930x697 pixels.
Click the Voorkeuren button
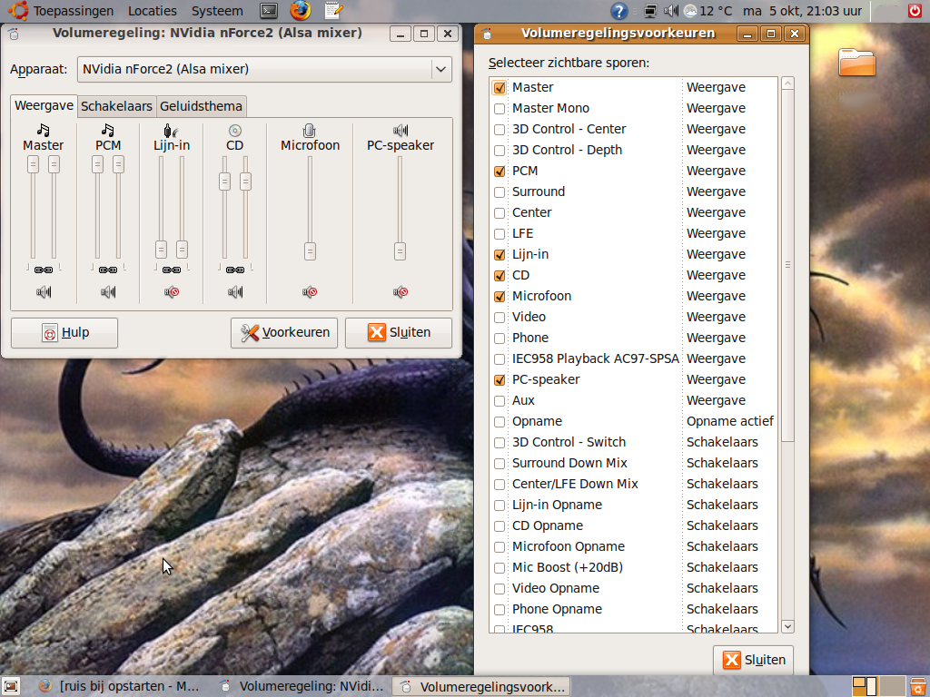pos(284,333)
